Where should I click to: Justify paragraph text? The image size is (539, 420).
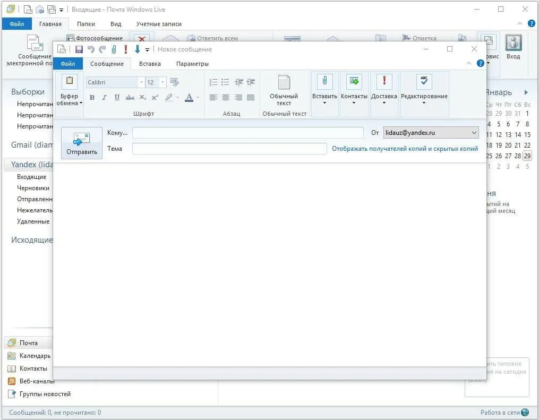[x=251, y=98]
